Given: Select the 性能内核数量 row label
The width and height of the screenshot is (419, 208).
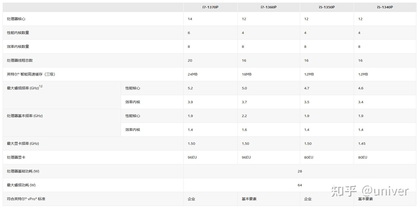Looking at the screenshot, I should tap(18, 33).
